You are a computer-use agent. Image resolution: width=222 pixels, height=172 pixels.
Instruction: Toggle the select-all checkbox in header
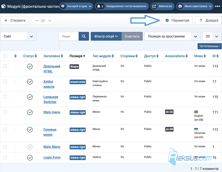pos(5,56)
